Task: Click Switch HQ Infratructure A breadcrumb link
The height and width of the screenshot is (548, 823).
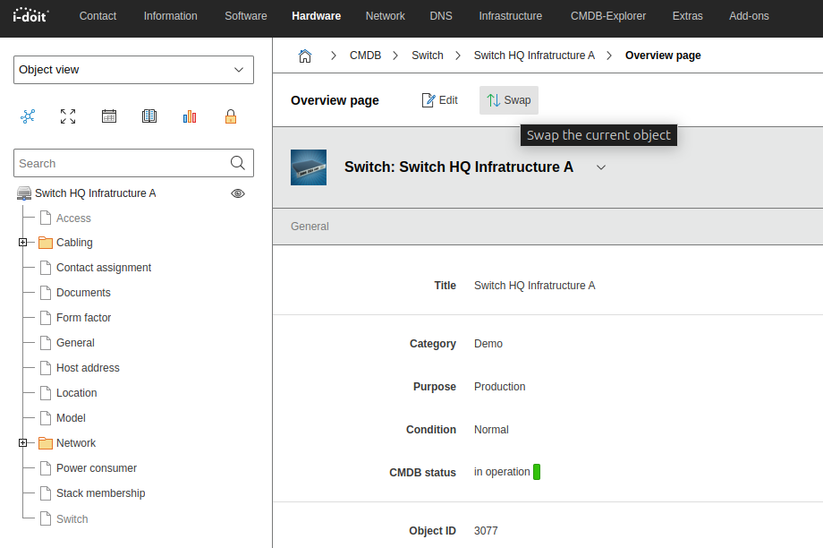Action: (534, 56)
